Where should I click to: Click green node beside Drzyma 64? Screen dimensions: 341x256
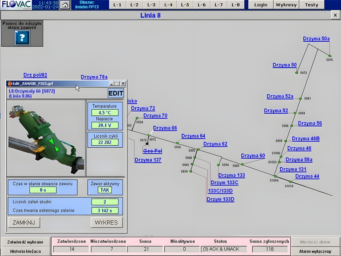click(177, 143)
